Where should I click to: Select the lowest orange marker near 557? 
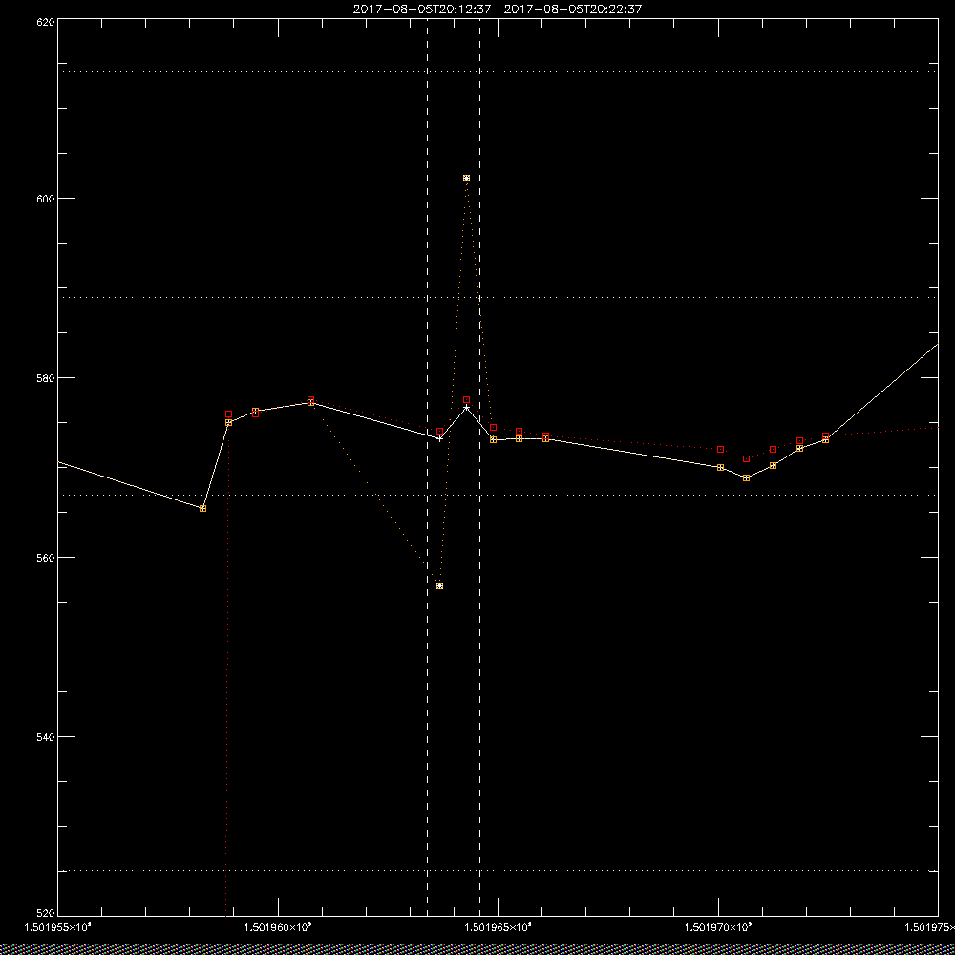439,586
